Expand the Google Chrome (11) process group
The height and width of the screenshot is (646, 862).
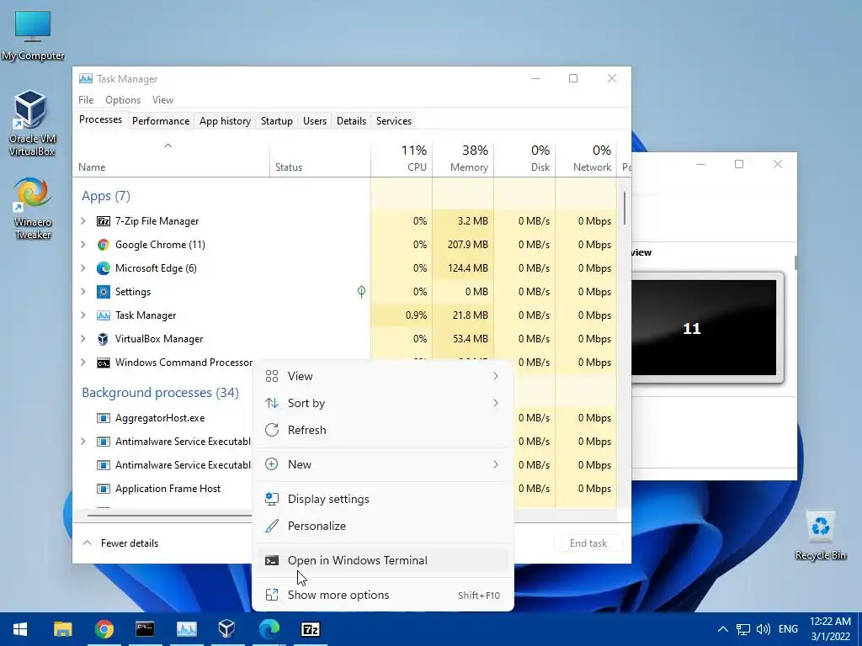coord(83,245)
